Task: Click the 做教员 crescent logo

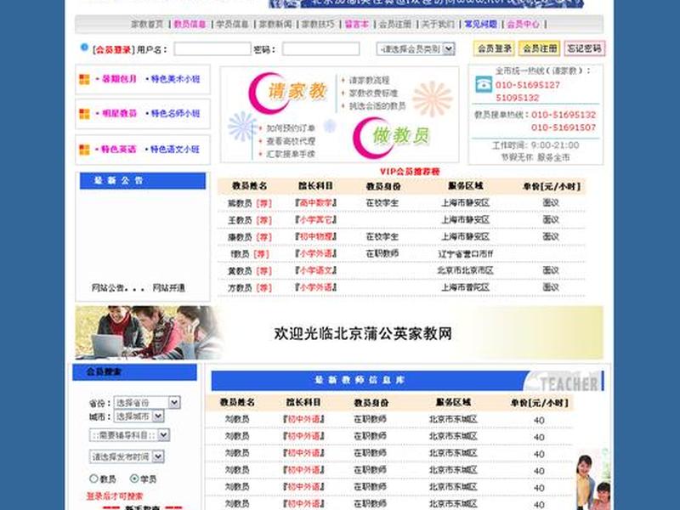Action: click(391, 137)
